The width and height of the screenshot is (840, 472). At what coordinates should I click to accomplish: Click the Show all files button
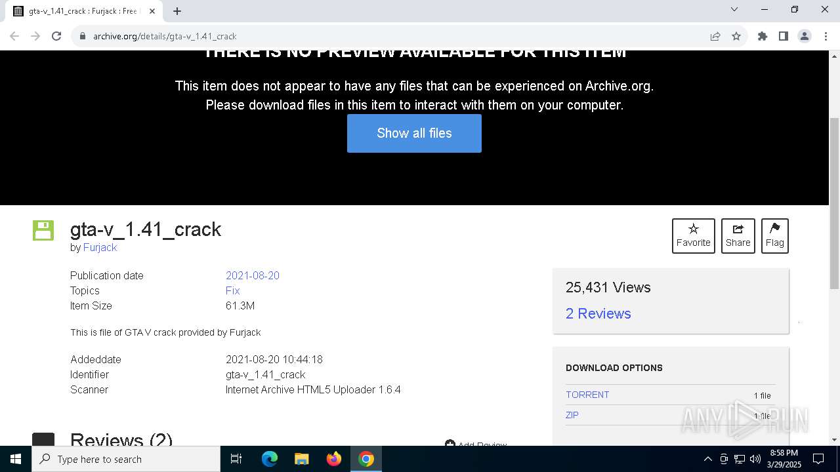[414, 133]
